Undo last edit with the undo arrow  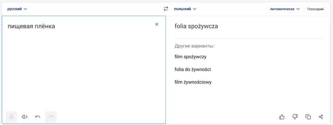point(38,117)
